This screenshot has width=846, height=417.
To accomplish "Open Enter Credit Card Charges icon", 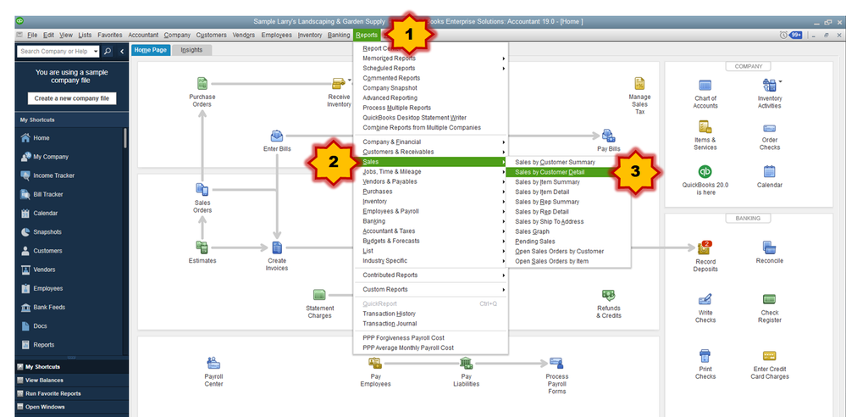I will point(770,356).
